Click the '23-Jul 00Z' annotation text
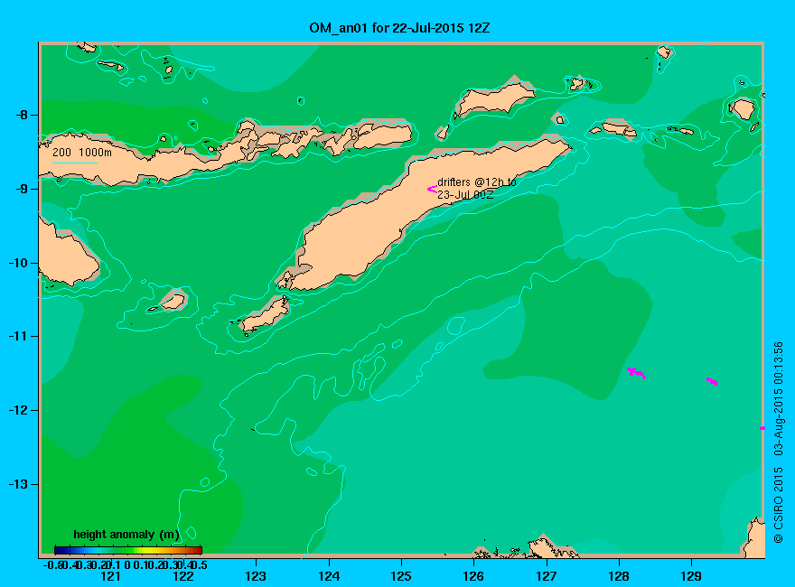This screenshot has width=795, height=587. pos(465,195)
